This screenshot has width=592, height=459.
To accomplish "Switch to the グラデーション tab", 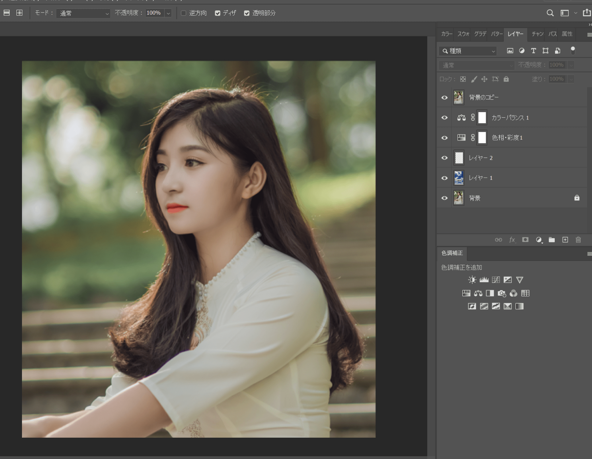I will point(480,34).
